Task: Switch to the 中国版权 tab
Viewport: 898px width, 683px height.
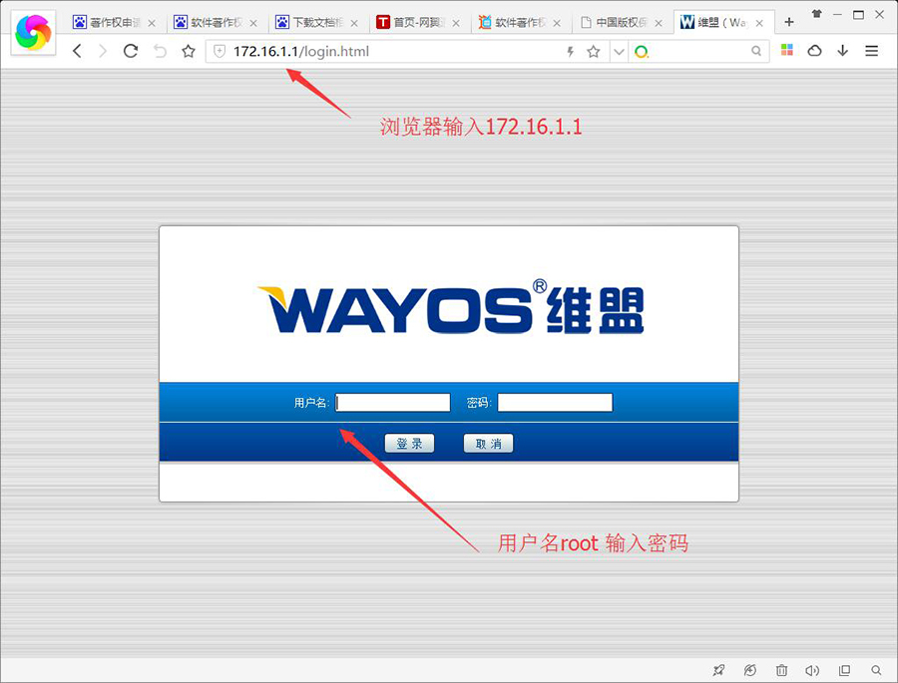Action: point(621,22)
